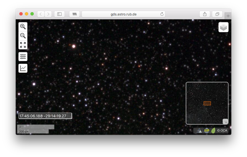The width and height of the screenshot is (247, 157).
Task: Zoom out of the sky map
Action: (23, 36)
